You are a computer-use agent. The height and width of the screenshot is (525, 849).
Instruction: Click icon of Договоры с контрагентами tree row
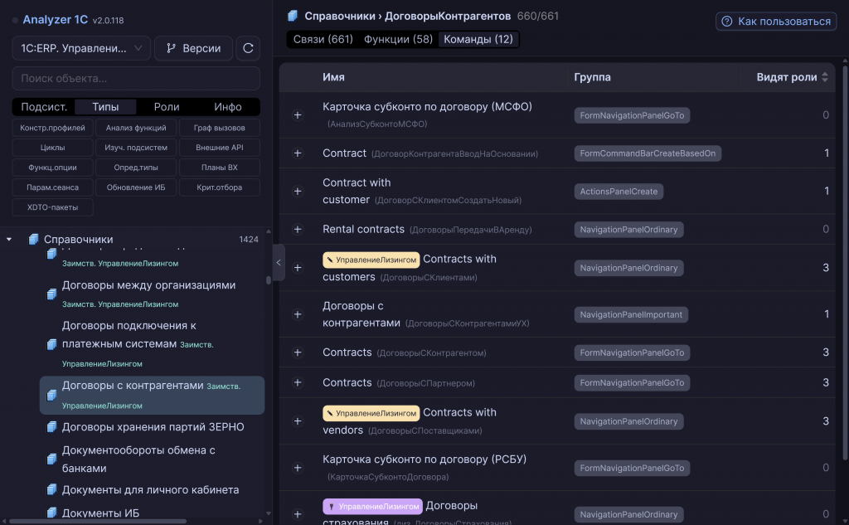[x=51, y=395]
